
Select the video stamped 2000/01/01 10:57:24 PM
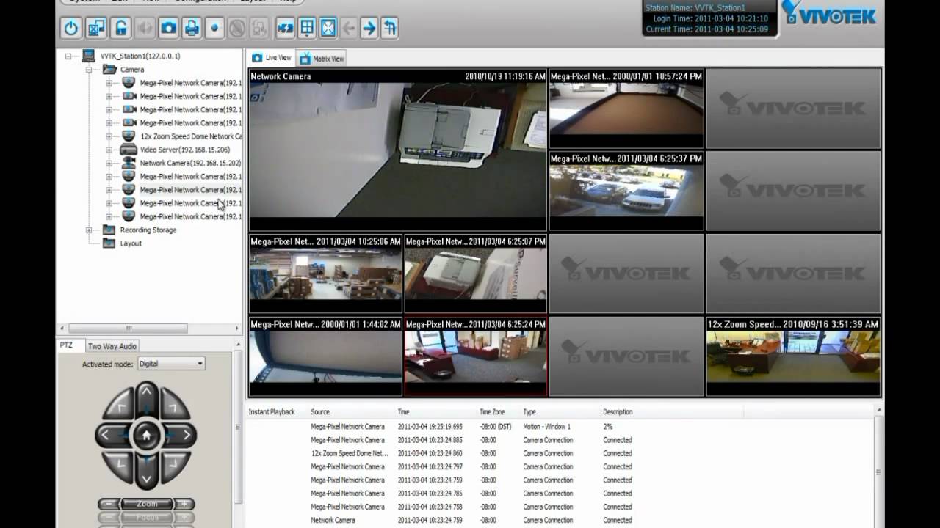coord(626,109)
